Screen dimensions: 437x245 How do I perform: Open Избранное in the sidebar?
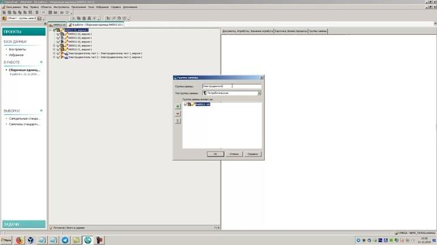[16, 55]
